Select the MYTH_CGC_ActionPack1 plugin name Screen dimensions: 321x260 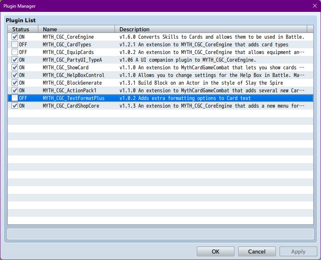coord(70,90)
